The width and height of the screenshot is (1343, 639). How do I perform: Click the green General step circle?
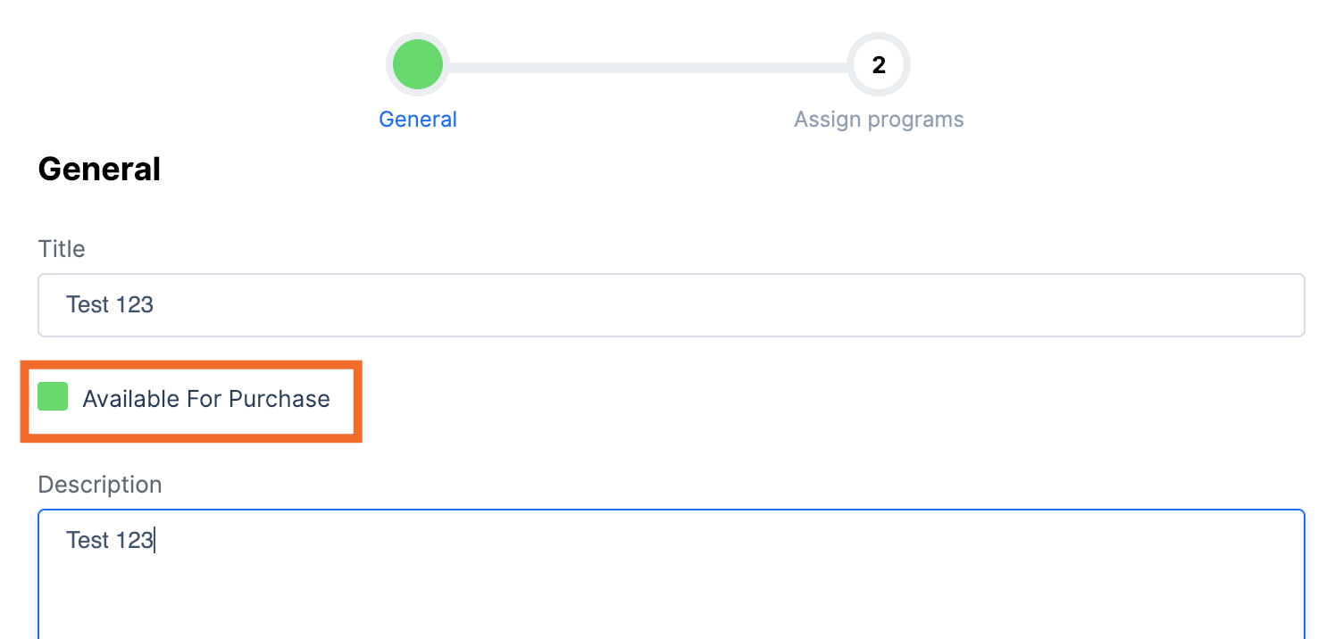click(x=418, y=64)
